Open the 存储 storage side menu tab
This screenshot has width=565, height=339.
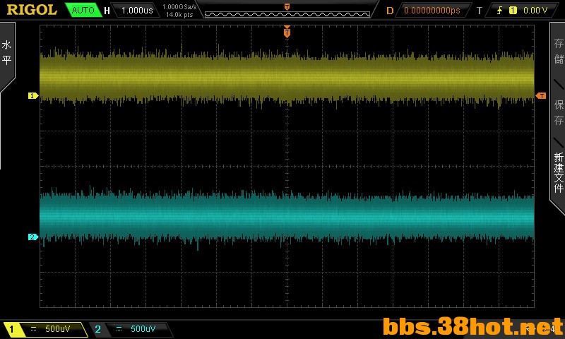coord(559,51)
